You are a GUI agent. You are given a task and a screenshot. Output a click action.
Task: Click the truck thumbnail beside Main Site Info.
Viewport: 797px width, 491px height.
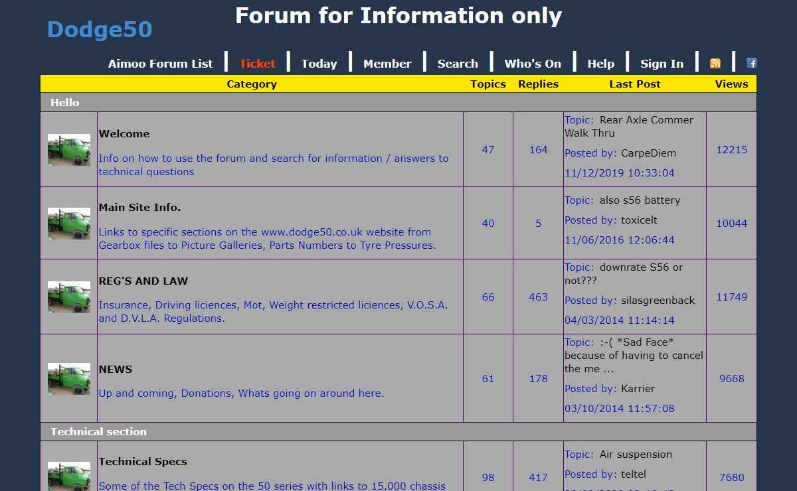[69, 224]
